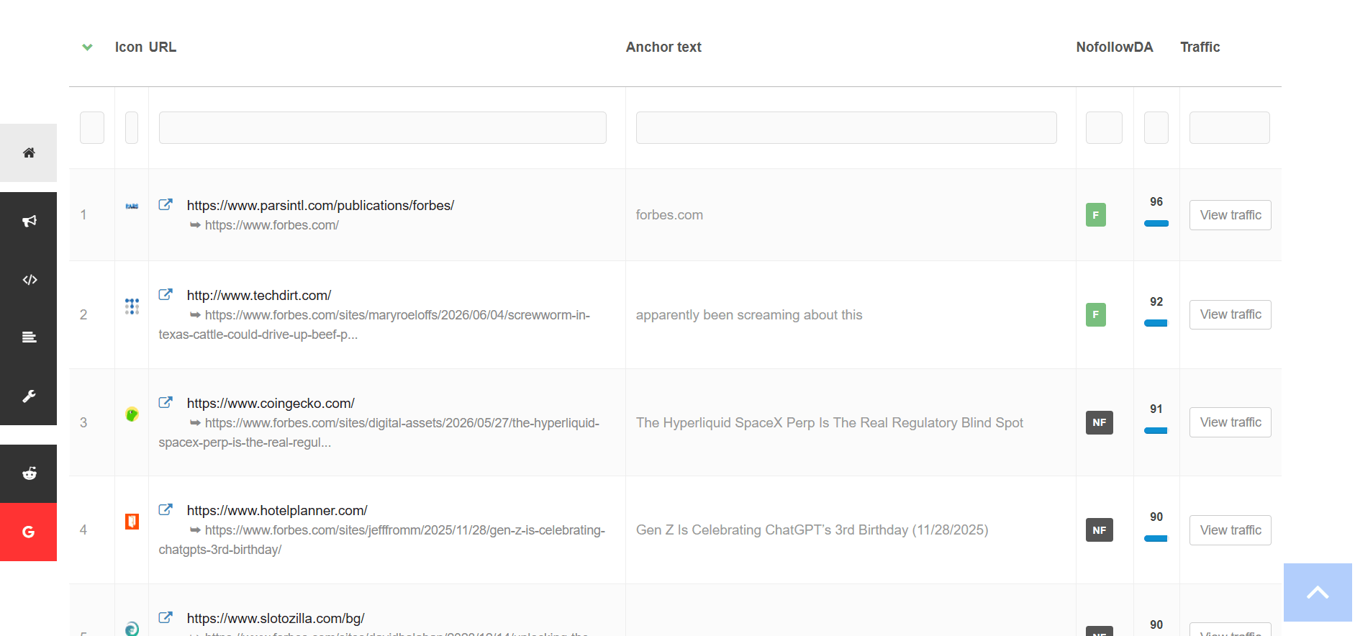Screen dimensions: 1355x636
Task: Sort by the DA column header
Action: pos(1143,47)
